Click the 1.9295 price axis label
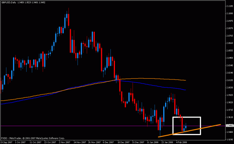Image resolution: width=234 pixels, height=144 pixels. click(x=230, y=140)
